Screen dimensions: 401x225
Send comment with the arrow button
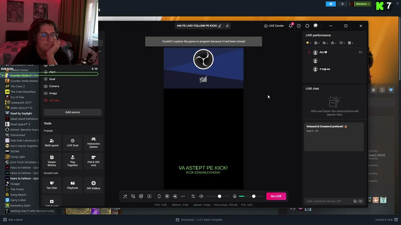pyautogui.click(x=360, y=201)
